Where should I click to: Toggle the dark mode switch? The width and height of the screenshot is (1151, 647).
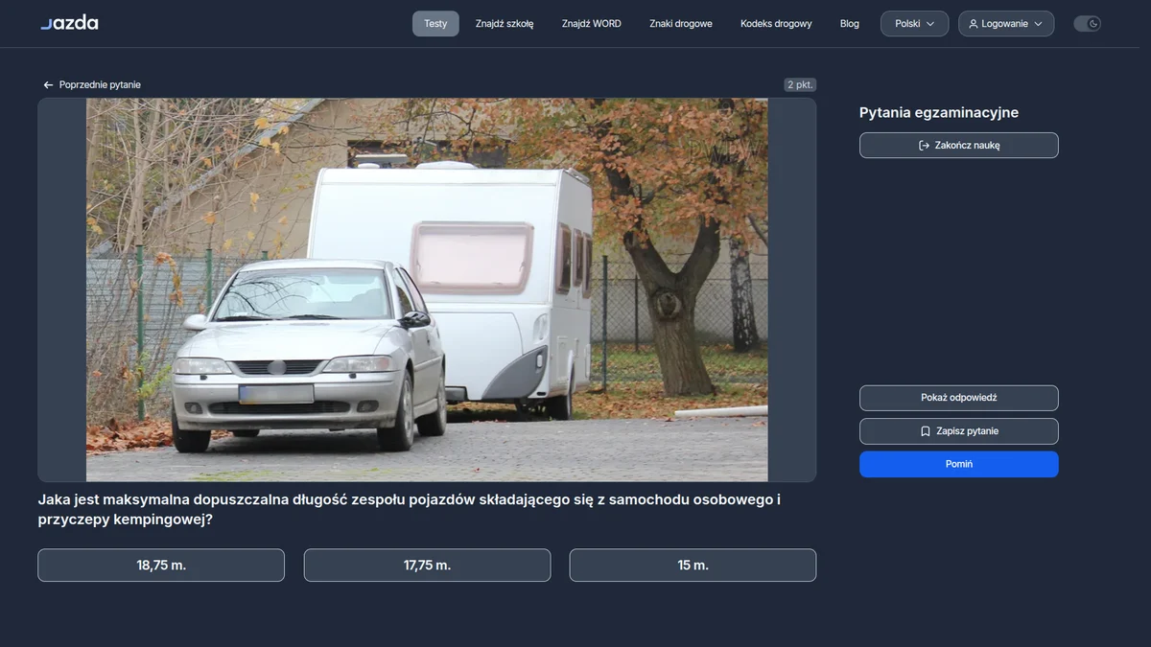(x=1087, y=24)
